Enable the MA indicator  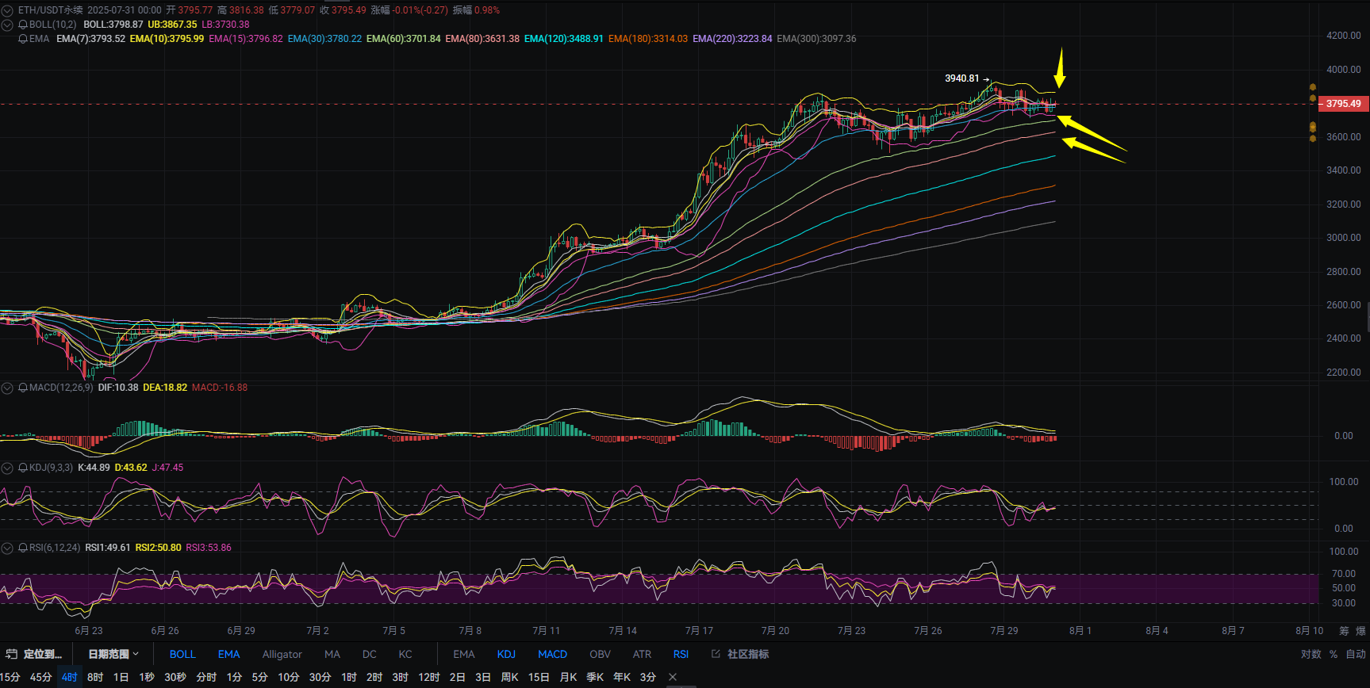[332, 654]
